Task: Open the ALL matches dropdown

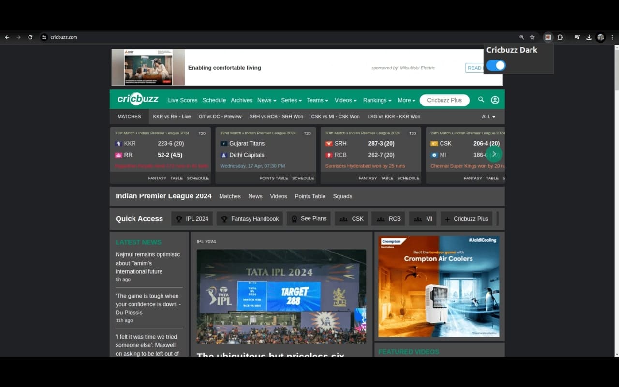Action: pyautogui.click(x=488, y=117)
